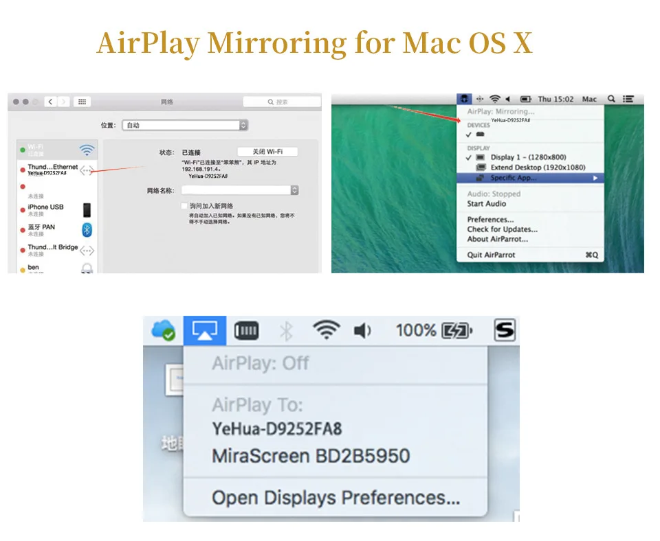
Task: Open the 位置 dropdown showing 自动
Action: (x=185, y=125)
